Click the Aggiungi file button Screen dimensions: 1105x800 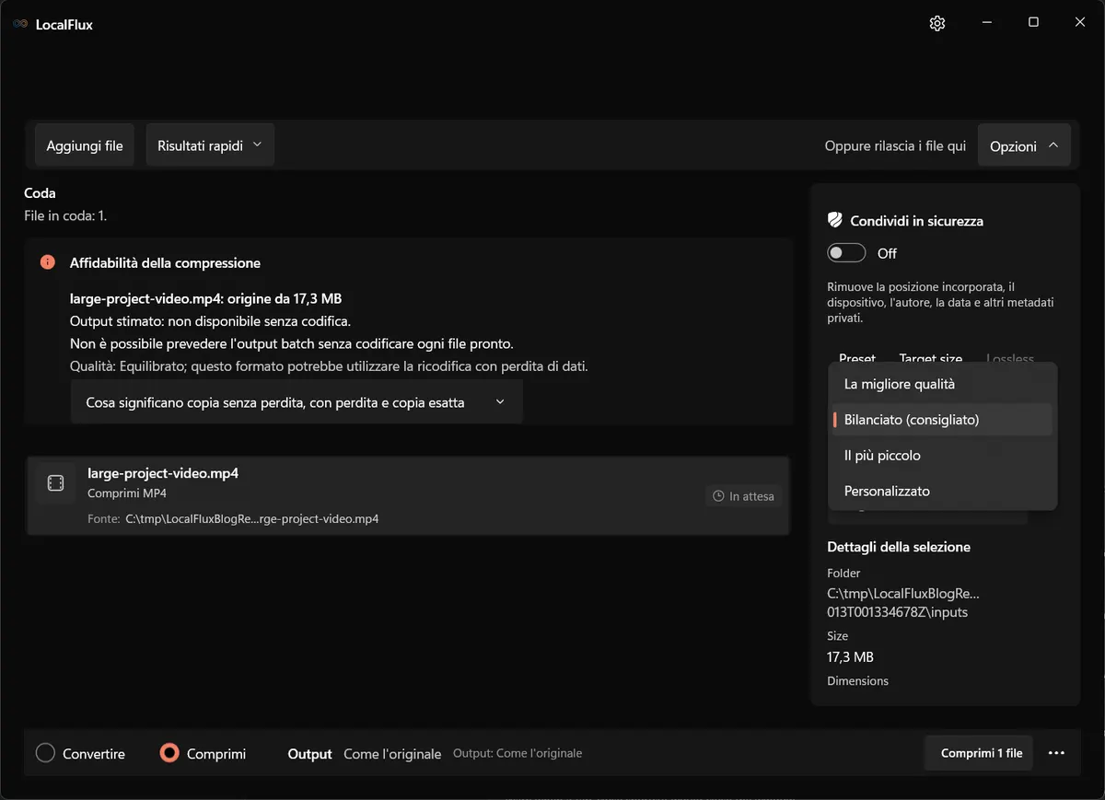(85, 145)
